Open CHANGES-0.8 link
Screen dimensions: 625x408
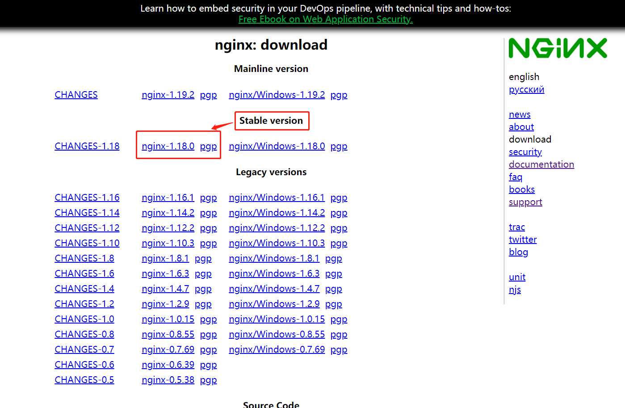(x=84, y=334)
